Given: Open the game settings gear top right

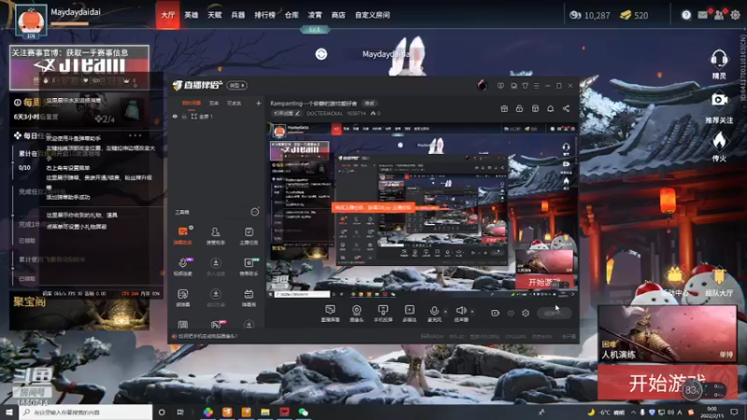Looking at the screenshot, I should [x=735, y=15].
